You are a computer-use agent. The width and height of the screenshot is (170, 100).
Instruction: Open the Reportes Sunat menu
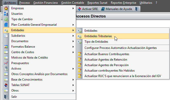point(97,3)
